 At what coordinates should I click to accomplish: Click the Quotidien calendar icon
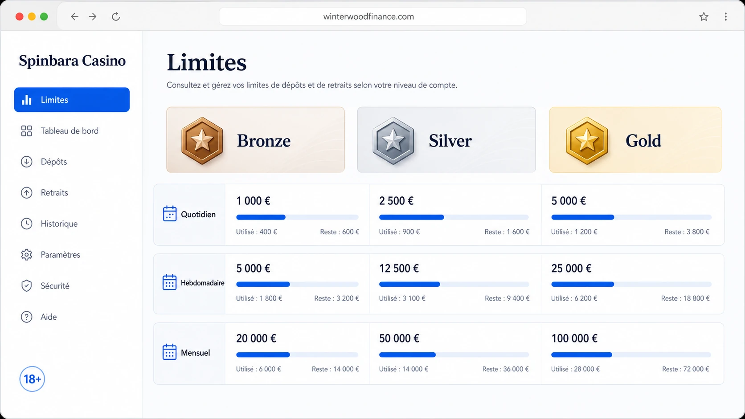(170, 214)
